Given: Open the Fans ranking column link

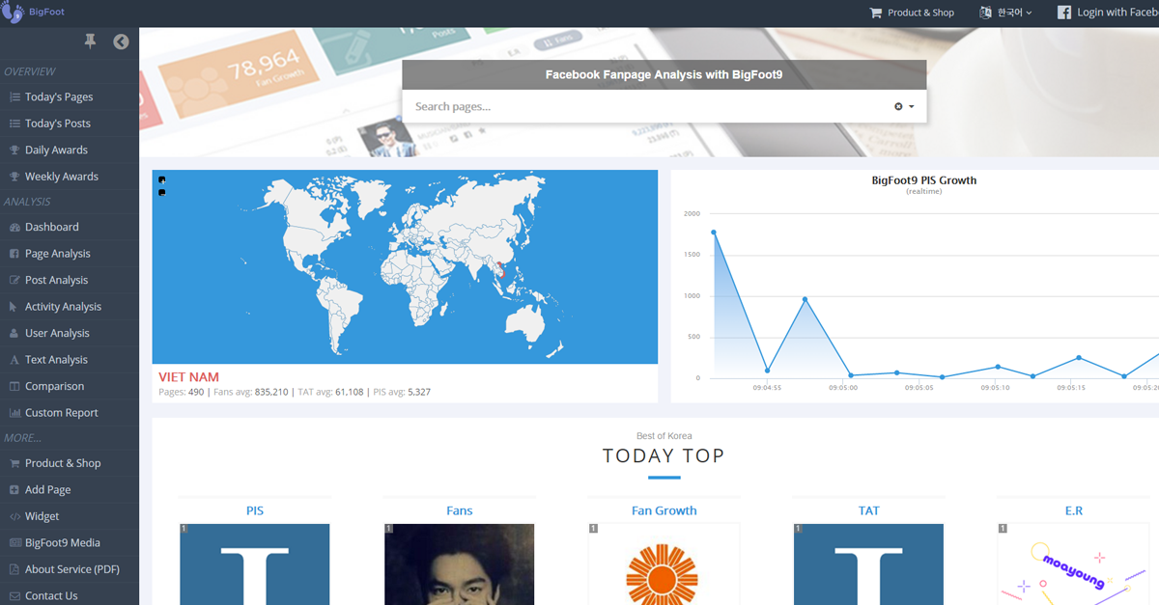Looking at the screenshot, I should 460,510.
